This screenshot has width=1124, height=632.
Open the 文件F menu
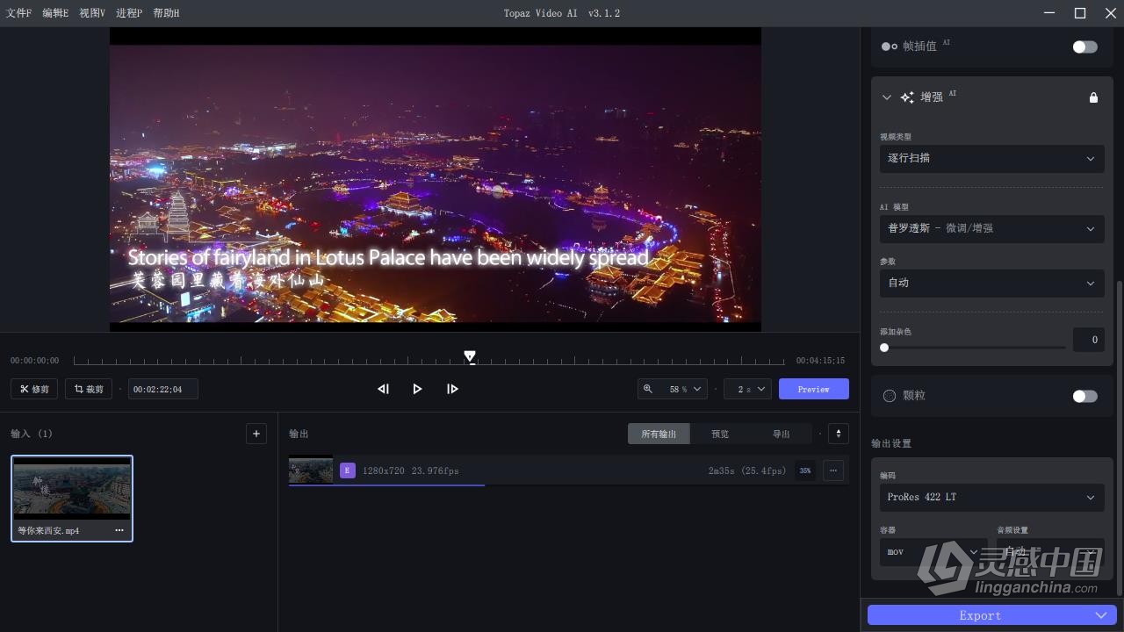pyautogui.click(x=18, y=13)
